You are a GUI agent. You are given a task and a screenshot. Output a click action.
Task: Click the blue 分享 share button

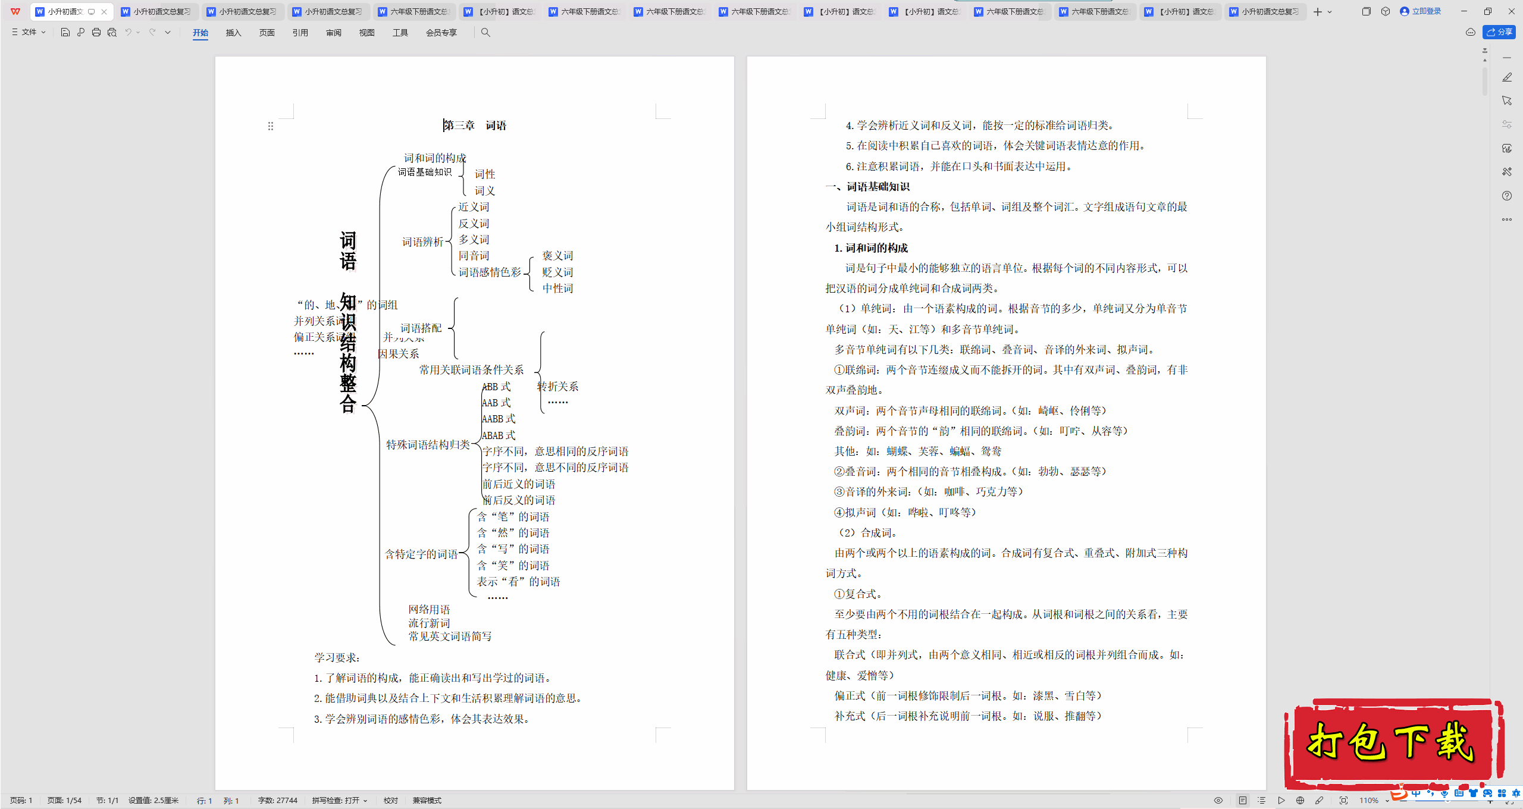click(1499, 32)
